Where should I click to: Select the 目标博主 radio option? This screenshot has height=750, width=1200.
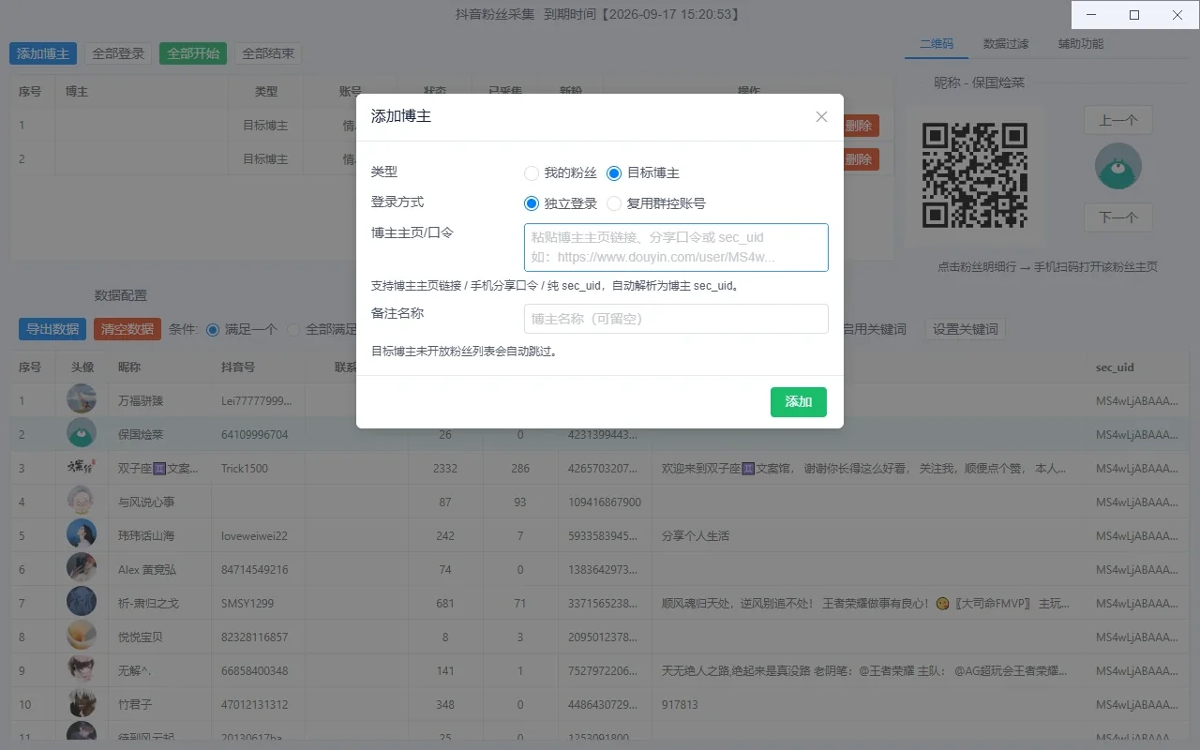click(643, 172)
